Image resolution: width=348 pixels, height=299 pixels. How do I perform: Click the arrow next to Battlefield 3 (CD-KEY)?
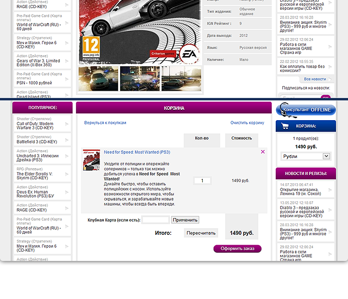point(67,139)
